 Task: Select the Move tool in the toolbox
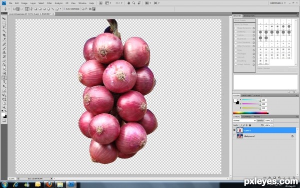(x=4, y=19)
